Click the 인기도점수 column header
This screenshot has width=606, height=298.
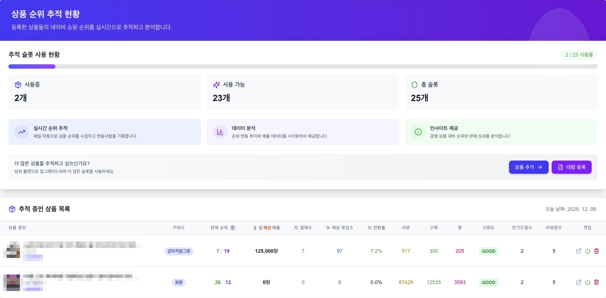pos(522,228)
